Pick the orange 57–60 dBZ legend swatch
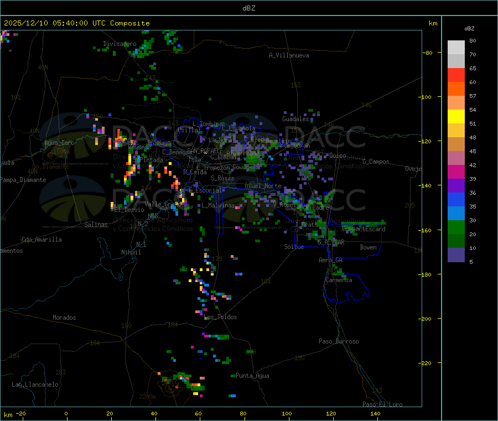This screenshot has height=421, width=498. coord(456,89)
